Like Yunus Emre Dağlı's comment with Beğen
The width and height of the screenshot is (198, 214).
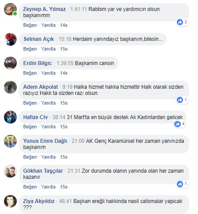click(30, 157)
